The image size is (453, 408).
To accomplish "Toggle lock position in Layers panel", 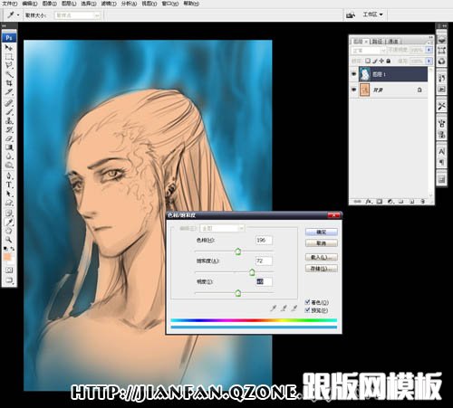I will (381, 61).
